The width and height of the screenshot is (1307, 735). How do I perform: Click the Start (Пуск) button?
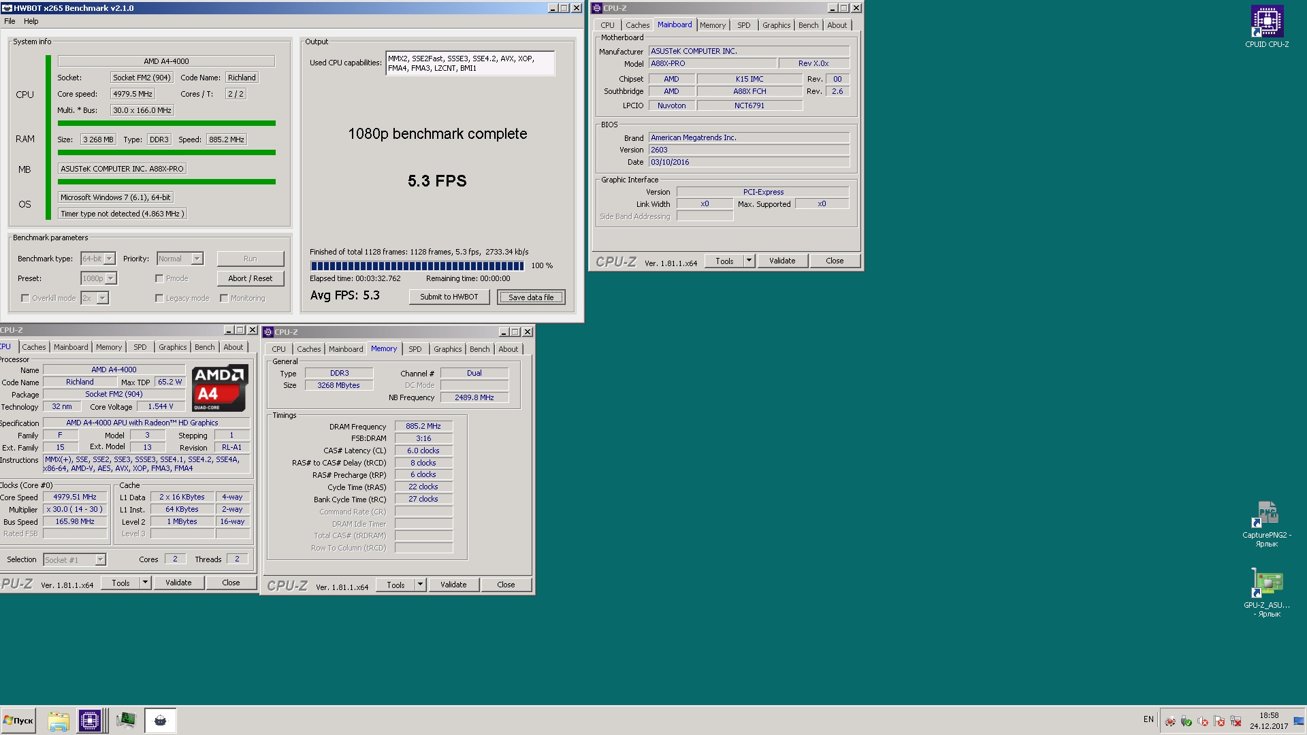click(18, 721)
